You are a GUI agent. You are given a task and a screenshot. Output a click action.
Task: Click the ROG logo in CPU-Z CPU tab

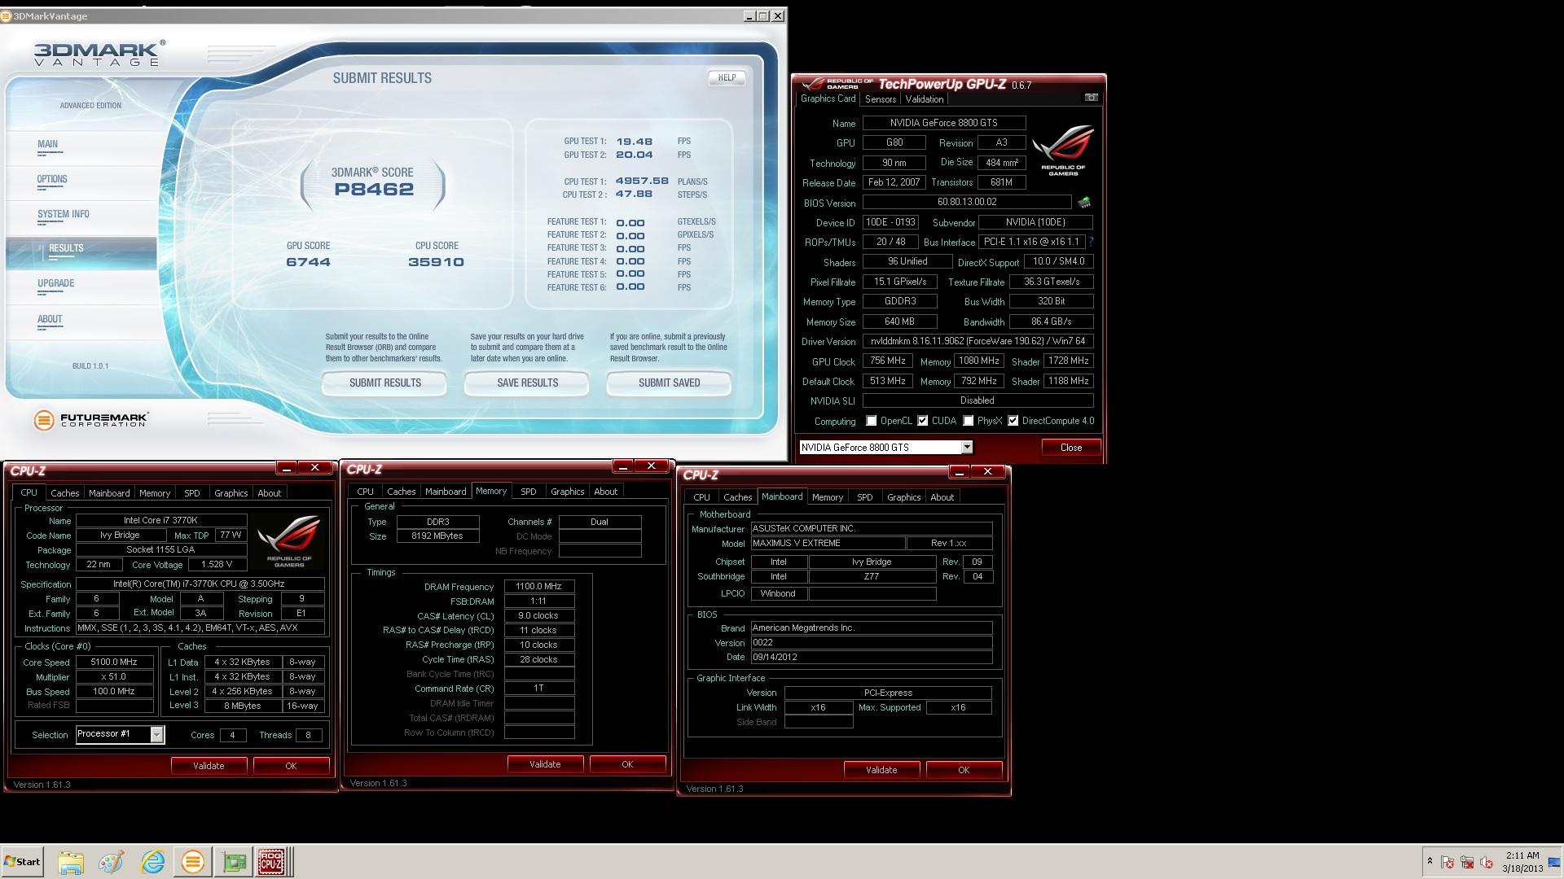pos(288,540)
